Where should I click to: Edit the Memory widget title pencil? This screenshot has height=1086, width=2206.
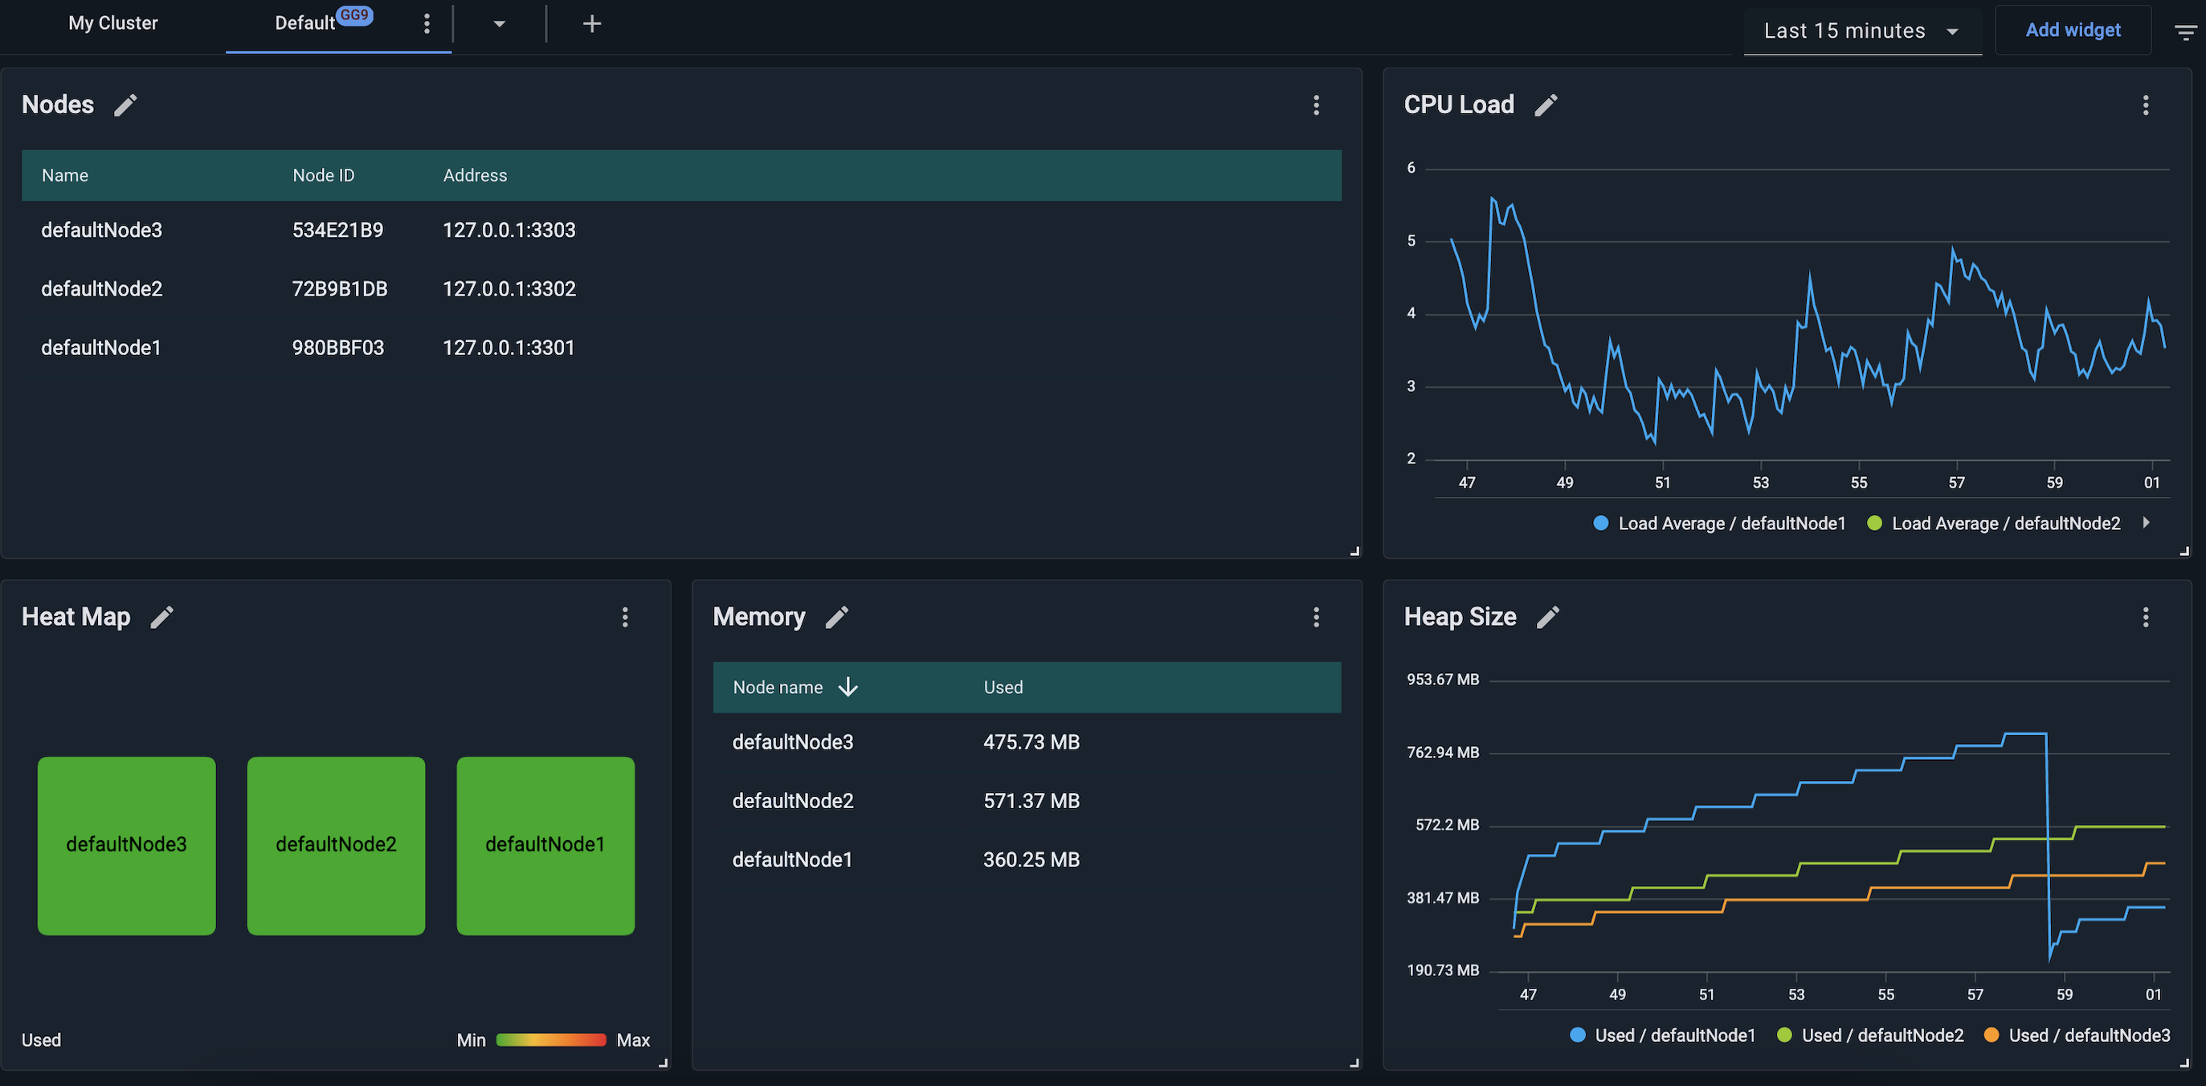[x=836, y=618]
